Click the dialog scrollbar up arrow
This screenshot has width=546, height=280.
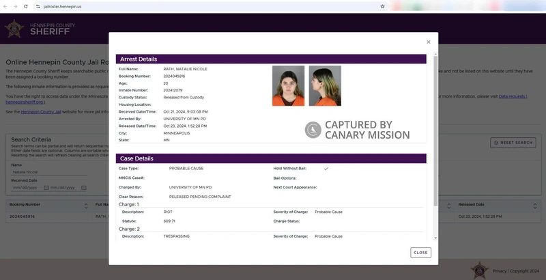(x=435, y=55)
